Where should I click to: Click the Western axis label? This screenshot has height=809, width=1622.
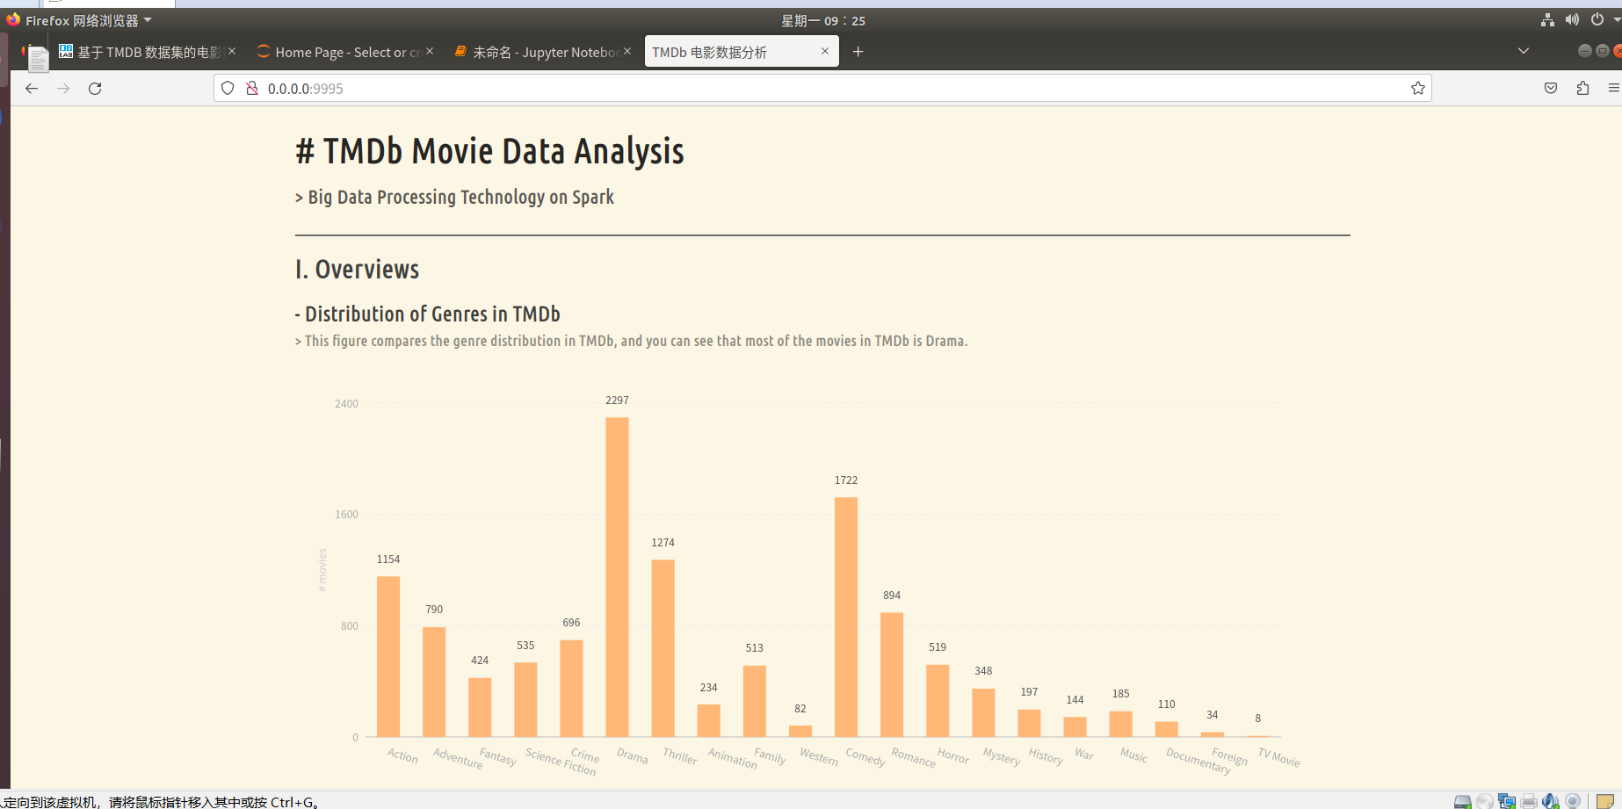[x=819, y=756]
